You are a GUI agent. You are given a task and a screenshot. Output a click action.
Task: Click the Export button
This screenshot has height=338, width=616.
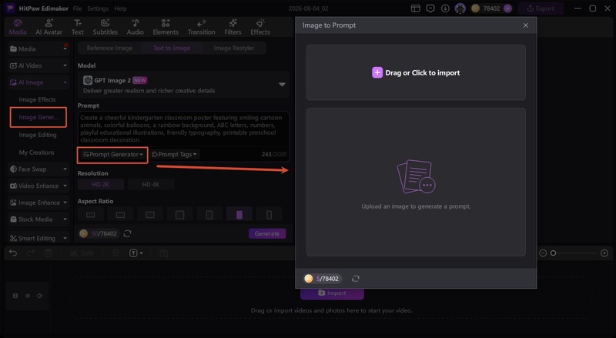tap(541, 8)
